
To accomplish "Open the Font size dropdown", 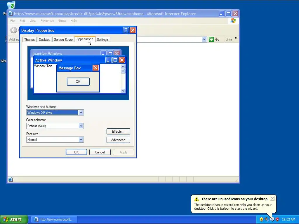I will click(81, 140).
